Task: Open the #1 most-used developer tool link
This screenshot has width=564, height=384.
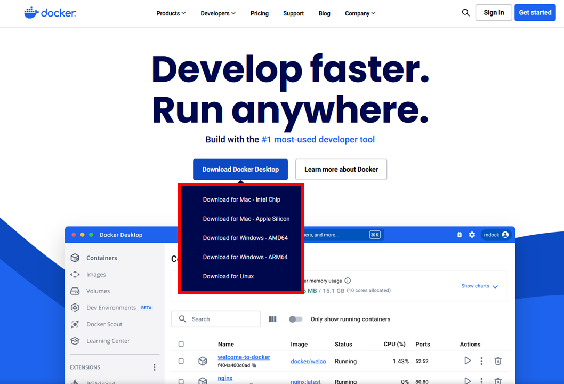Action: coord(318,139)
